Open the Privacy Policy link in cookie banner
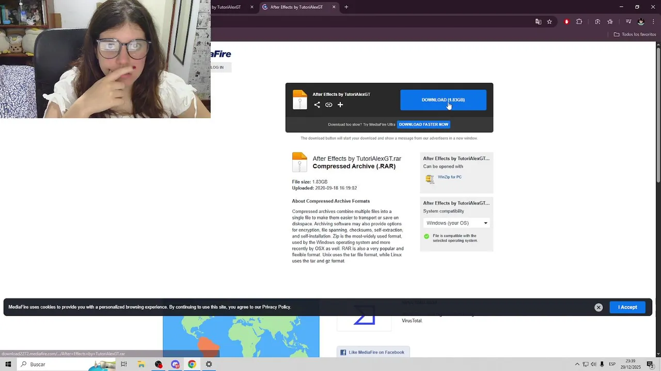 click(276, 307)
